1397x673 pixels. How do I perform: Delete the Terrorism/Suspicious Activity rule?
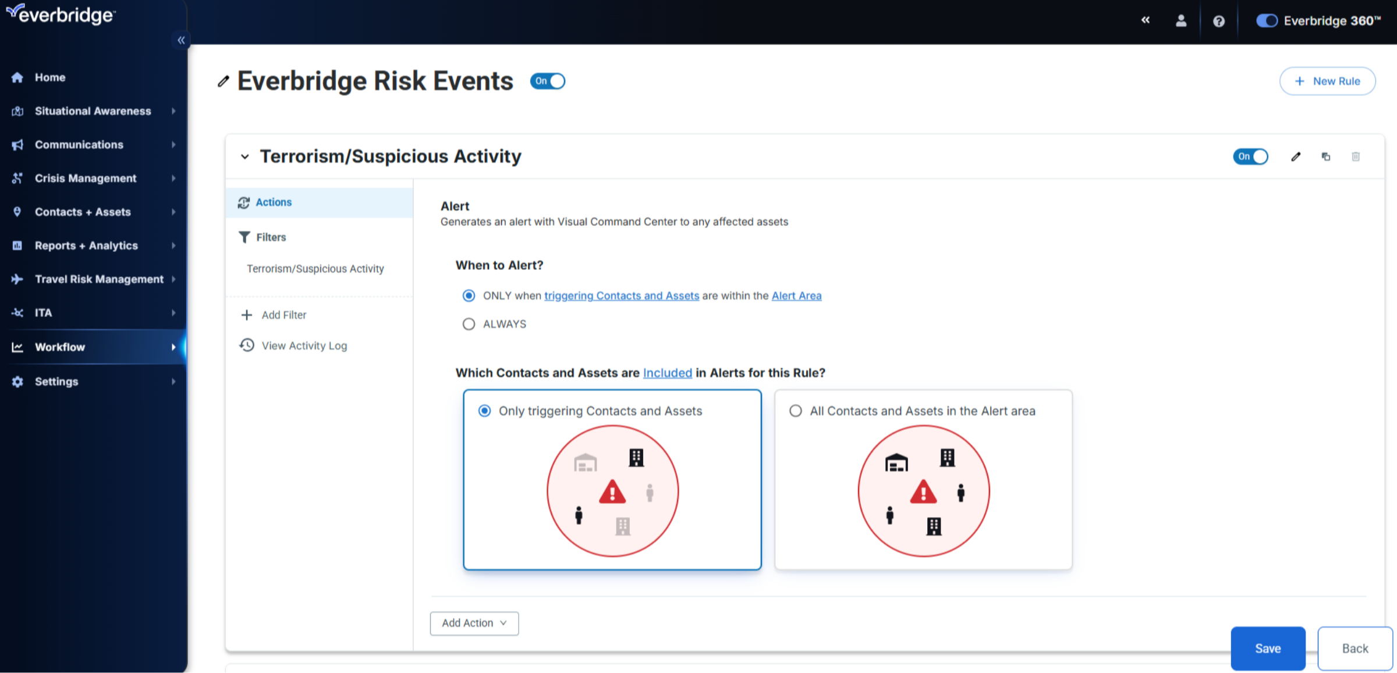click(1356, 156)
